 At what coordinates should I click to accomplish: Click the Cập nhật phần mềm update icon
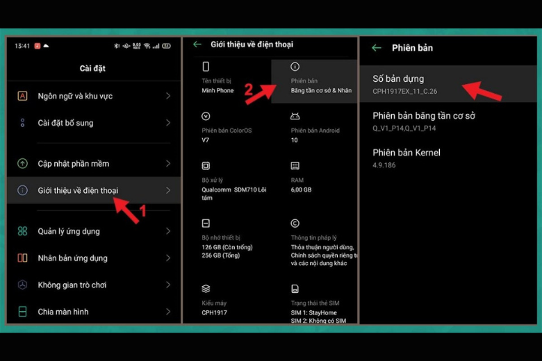click(x=22, y=164)
